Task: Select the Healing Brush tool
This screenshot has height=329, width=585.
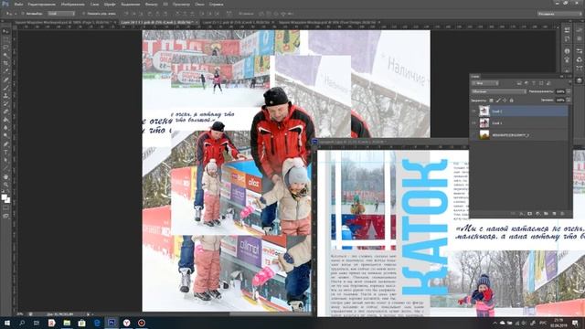Action: (x=6, y=80)
